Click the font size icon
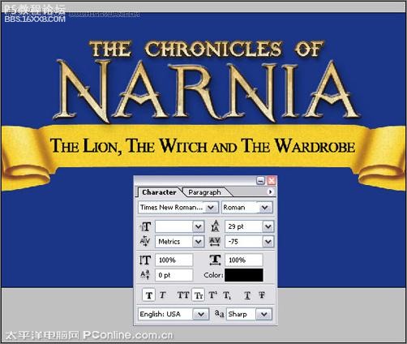This screenshot has height=344, width=407. (145, 226)
